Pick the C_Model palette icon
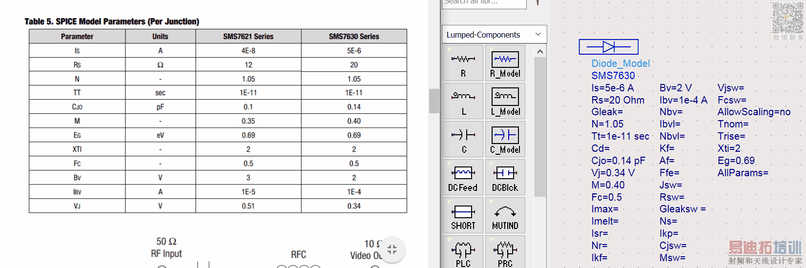Image resolution: width=806 pixels, height=268 pixels. point(505,139)
